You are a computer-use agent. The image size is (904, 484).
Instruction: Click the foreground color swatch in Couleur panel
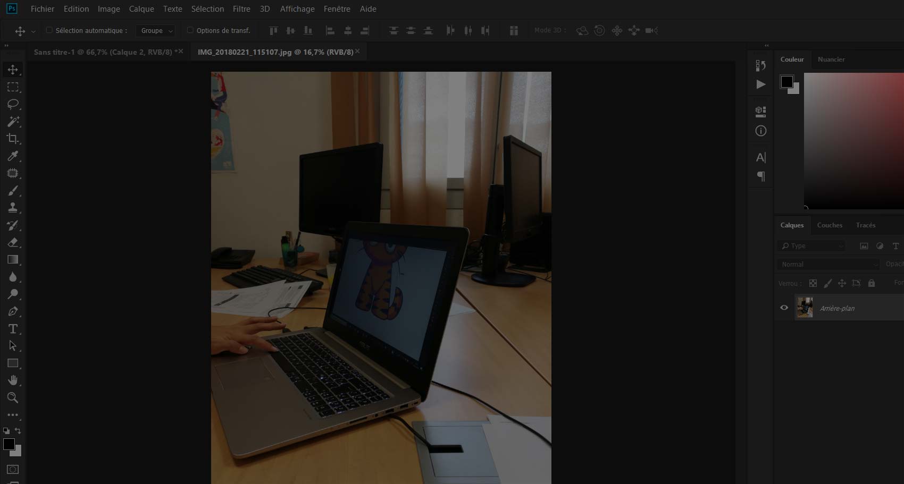point(786,82)
